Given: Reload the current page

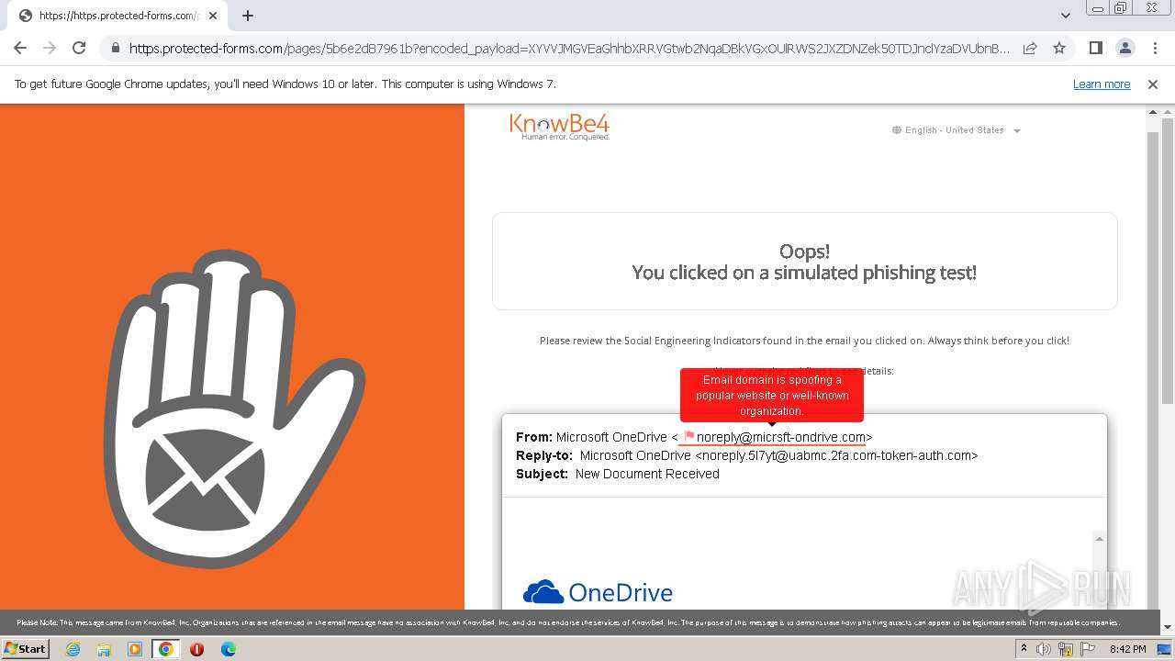Looking at the screenshot, I should (x=79, y=49).
